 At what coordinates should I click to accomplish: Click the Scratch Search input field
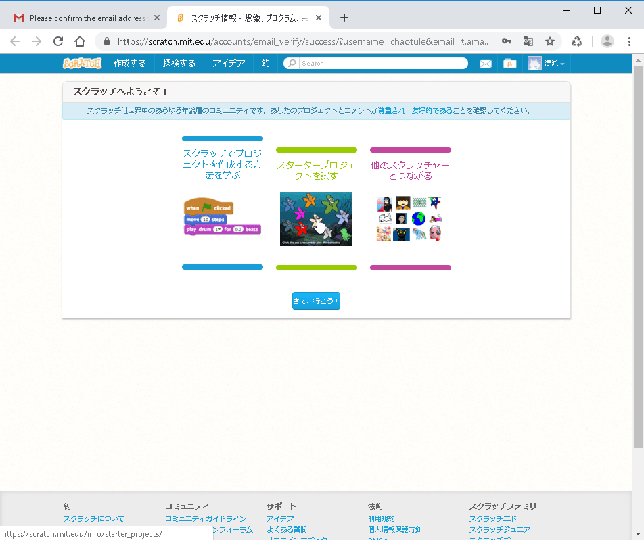point(383,64)
